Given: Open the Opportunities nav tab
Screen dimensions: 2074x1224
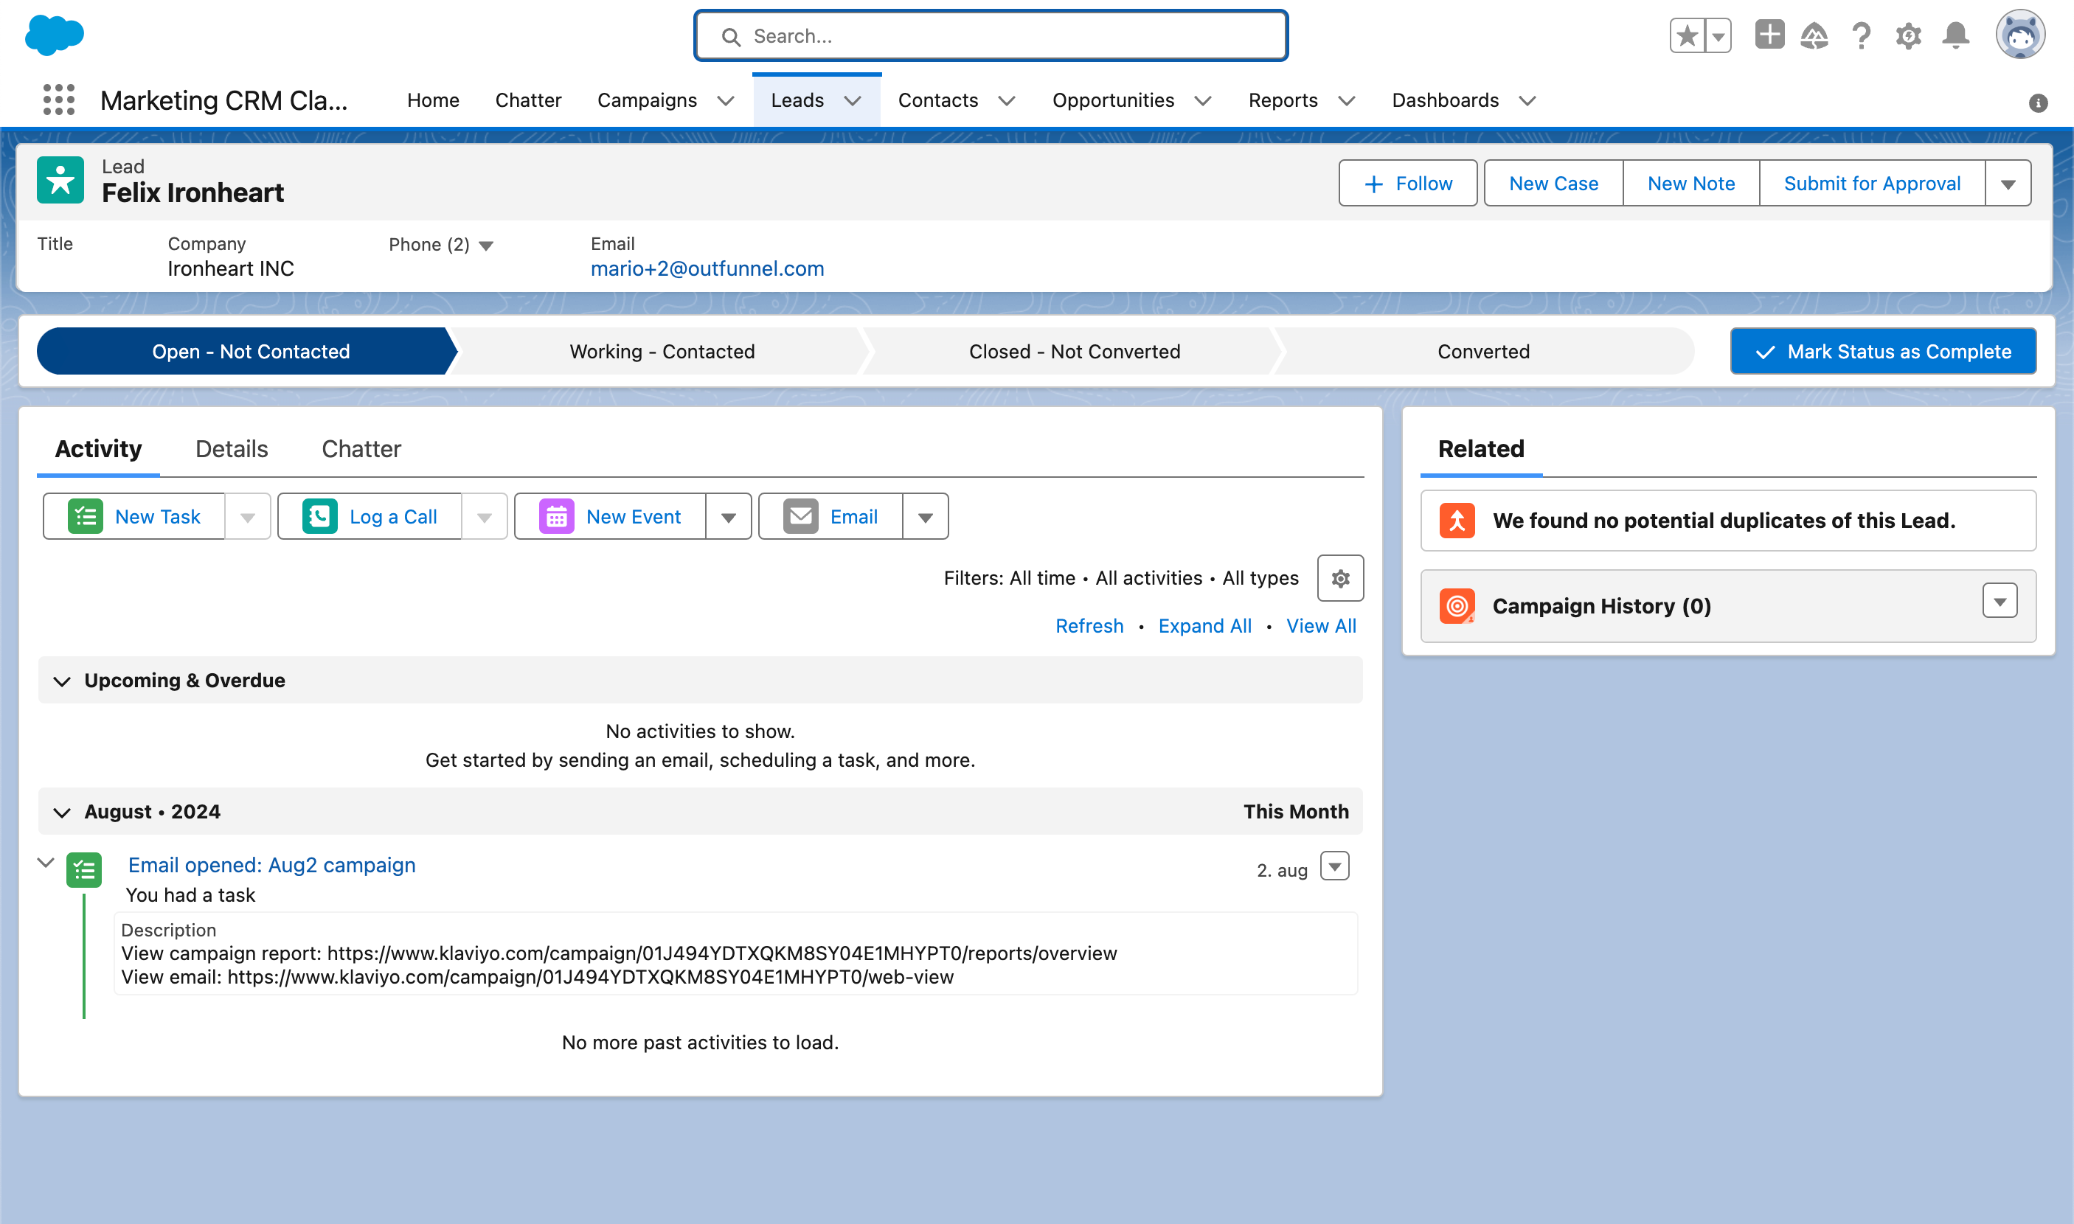Looking at the screenshot, I should coord(1112,100).
